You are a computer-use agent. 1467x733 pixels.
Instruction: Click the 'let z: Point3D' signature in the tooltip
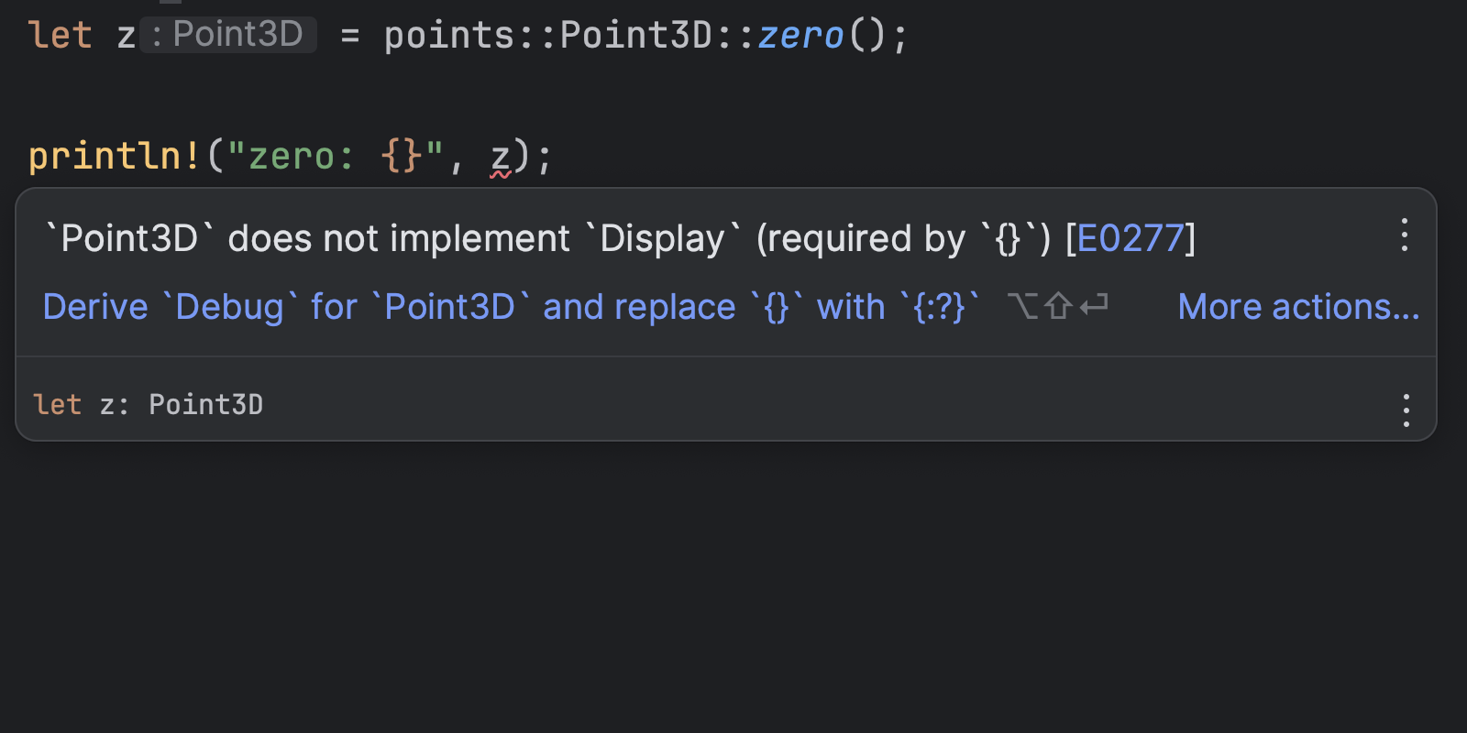point(148,405)
